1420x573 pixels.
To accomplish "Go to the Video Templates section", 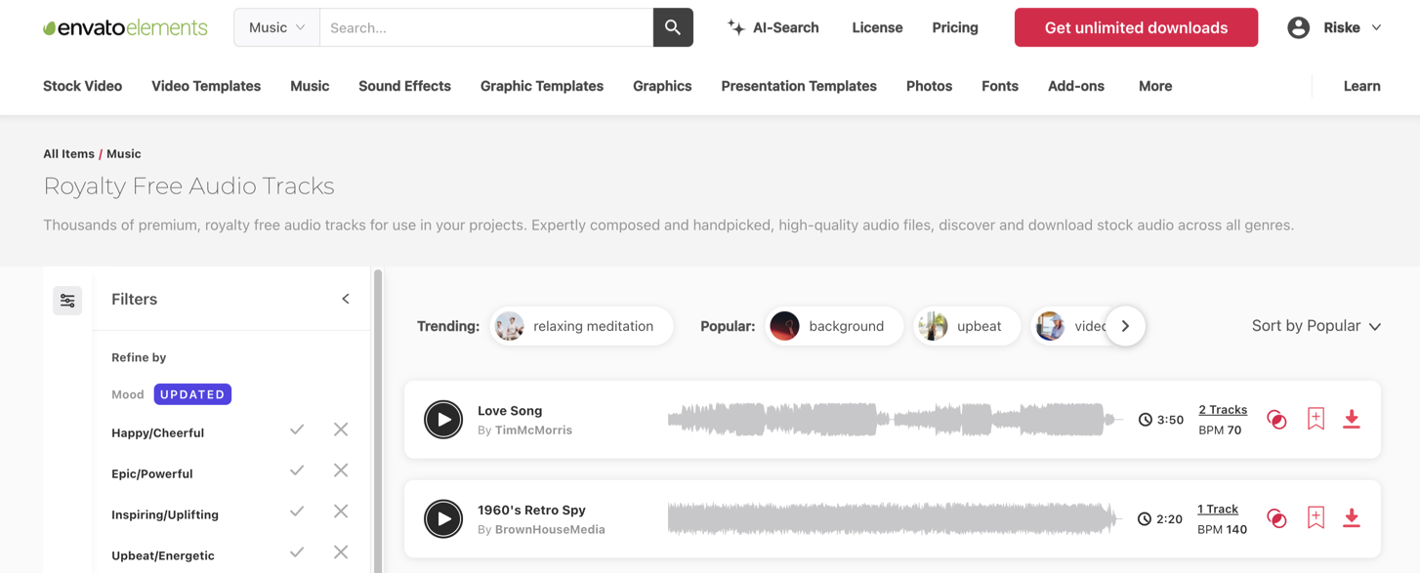I will [x=206, y=86].
